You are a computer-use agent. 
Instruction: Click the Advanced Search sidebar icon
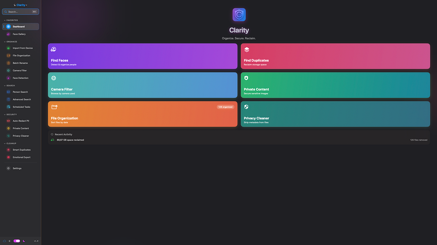tap(8, 100)
